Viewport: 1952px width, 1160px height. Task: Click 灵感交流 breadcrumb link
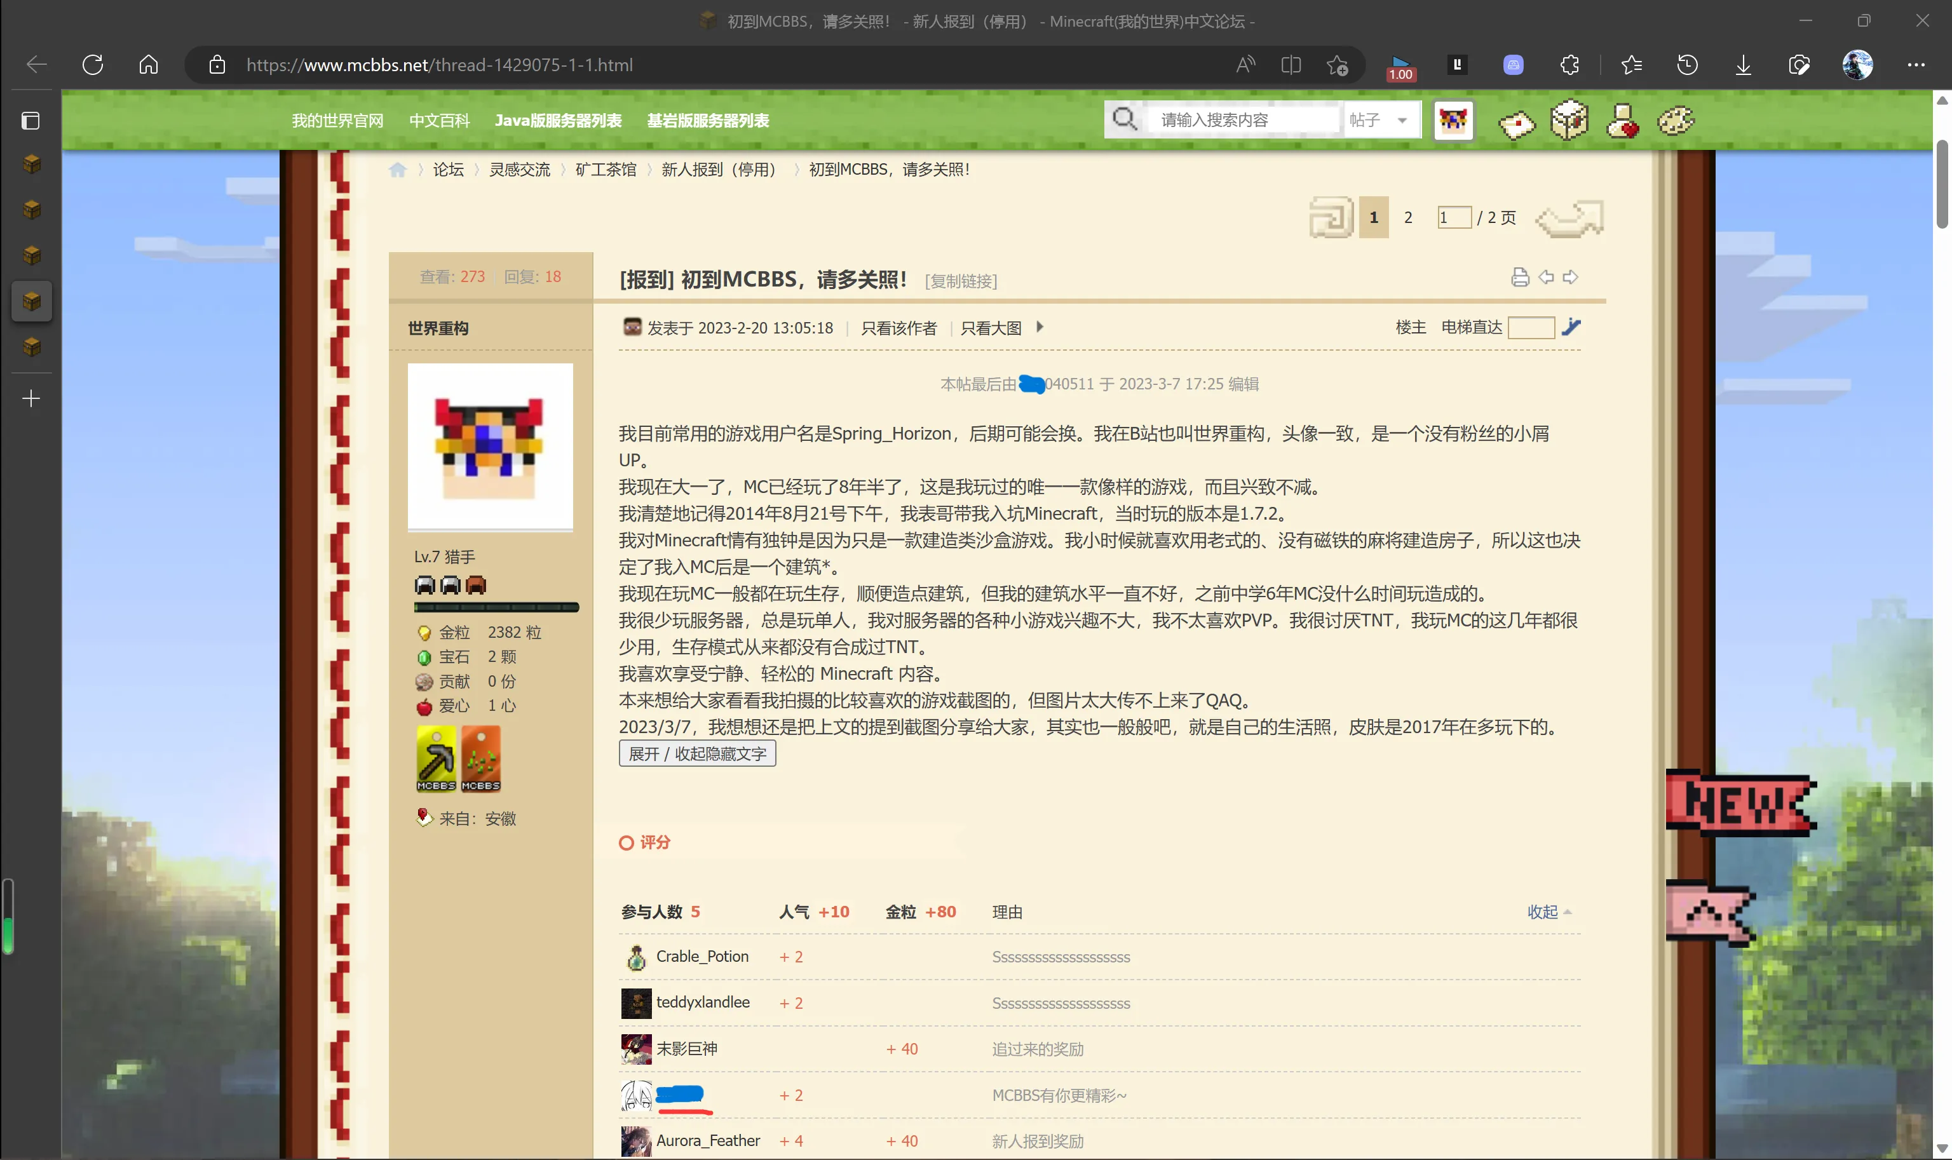click(x=520, y=170)
